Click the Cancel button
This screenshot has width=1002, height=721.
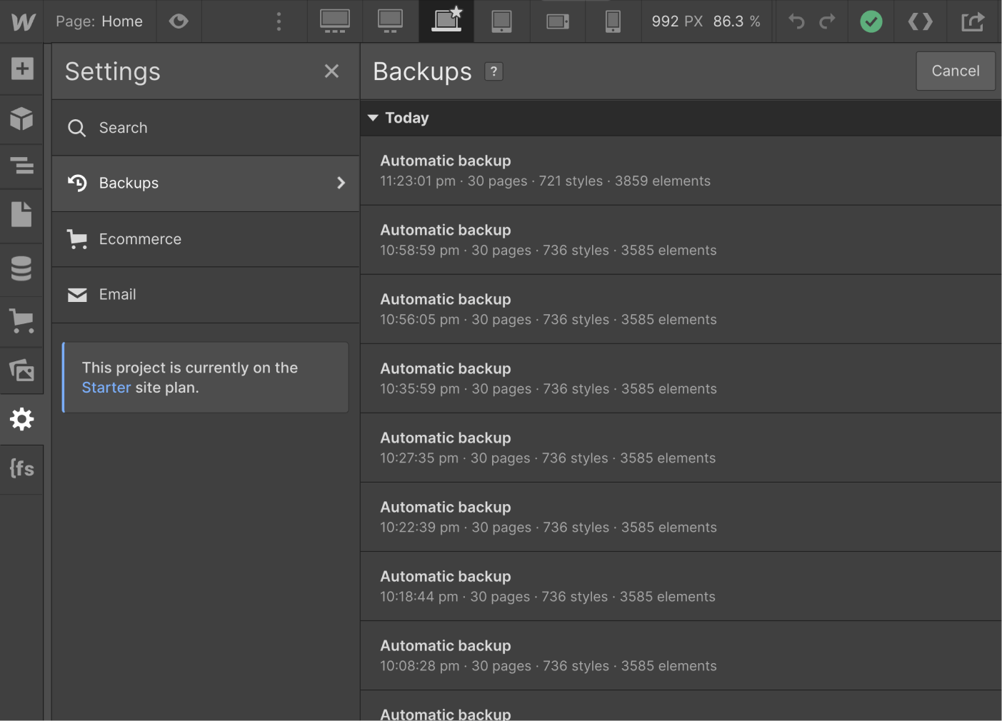click(956, 71)
